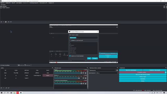Move scene up in scenes panel
Viewport: 167px width, 94px height.
[x=6, y=88]
